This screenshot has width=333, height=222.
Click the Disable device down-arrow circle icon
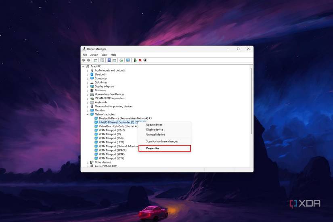145,60
